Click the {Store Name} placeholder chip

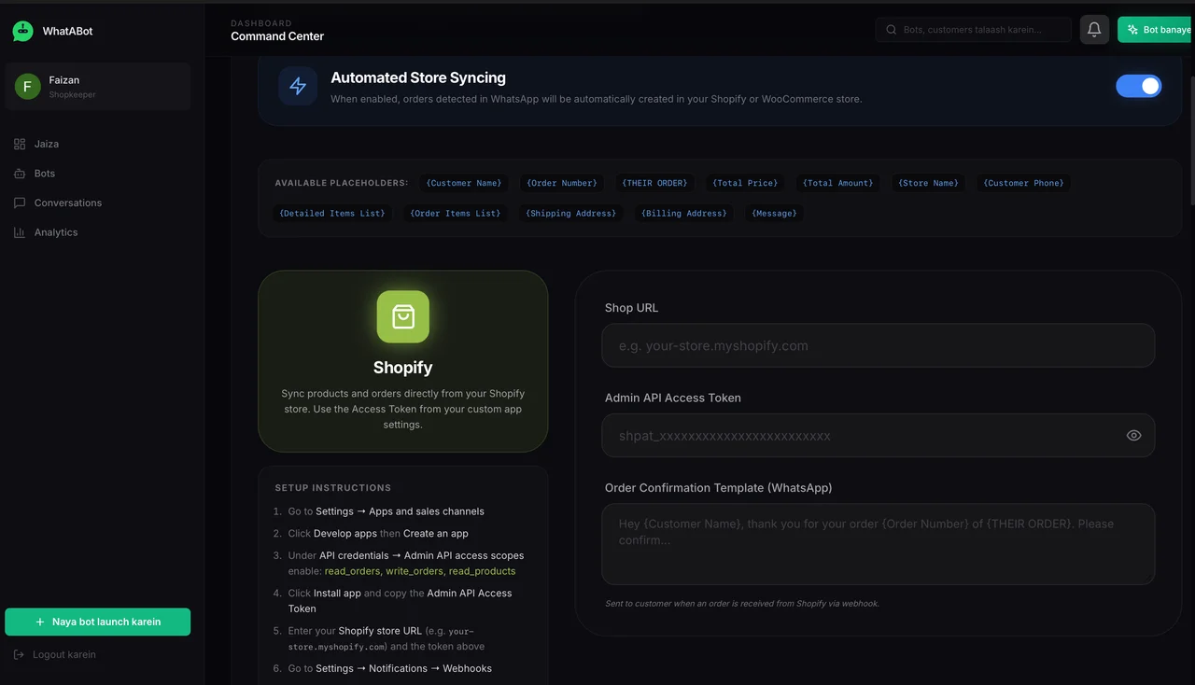point(928,183)
